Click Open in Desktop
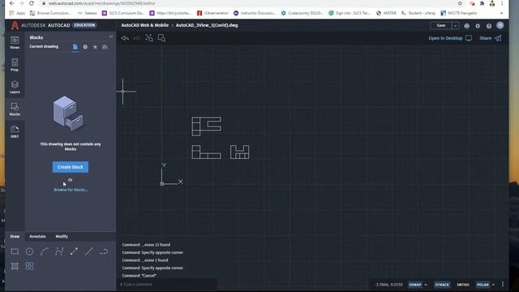The height and width of the screenshot is (292, 519). 450,38
